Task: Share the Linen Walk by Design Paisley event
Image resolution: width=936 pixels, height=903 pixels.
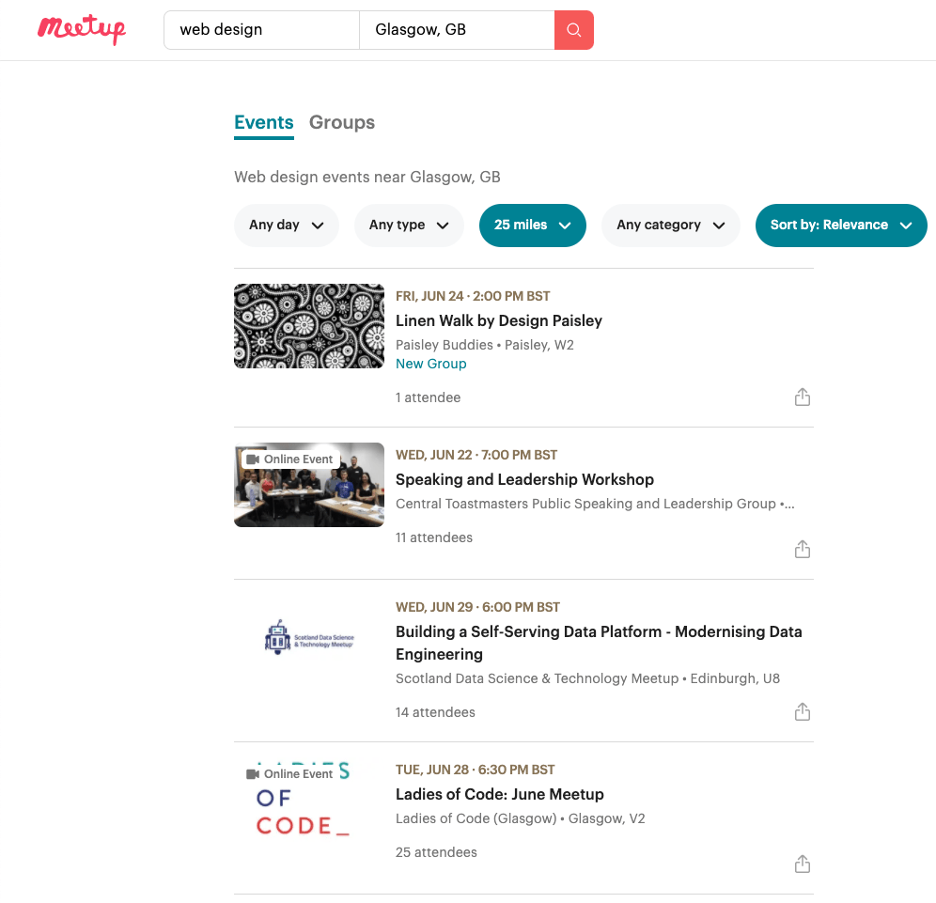Action: point(802,397)
